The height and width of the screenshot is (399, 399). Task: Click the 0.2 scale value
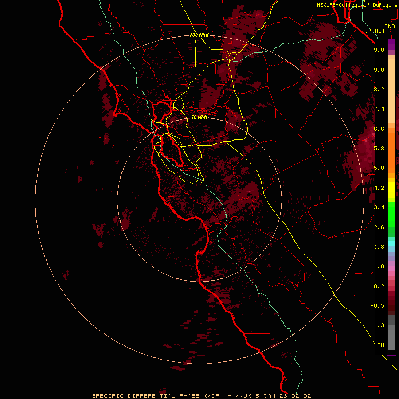[379, 286]
